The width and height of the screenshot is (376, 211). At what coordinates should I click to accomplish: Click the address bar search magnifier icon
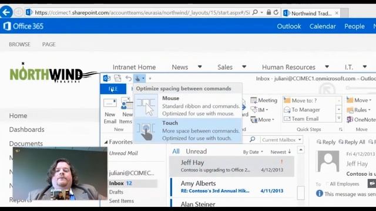click(256, 12)
